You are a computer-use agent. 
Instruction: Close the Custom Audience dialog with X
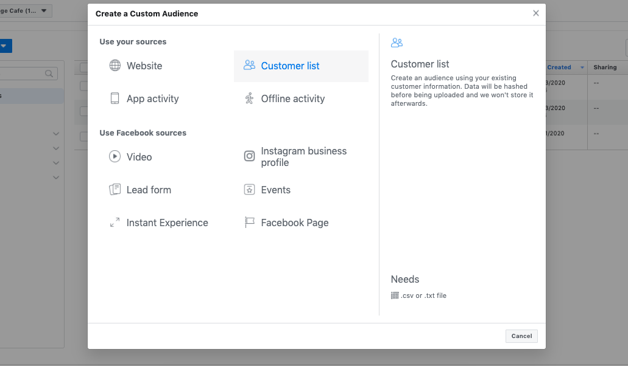pyautogui.click(x=536, y=13)
